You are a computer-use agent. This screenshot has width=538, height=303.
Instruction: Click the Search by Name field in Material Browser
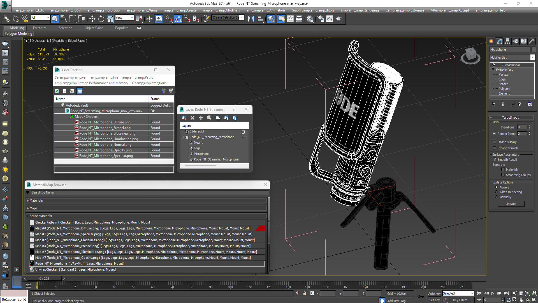pyautogui.click(x=150, y=192)
